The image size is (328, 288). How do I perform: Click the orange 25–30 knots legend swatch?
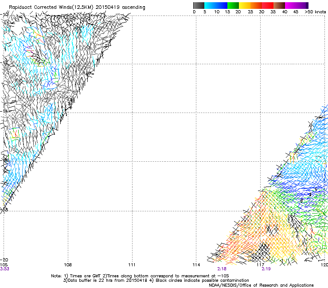pos(256,5)
